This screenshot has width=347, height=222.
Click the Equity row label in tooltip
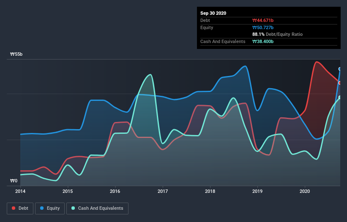click(x=207, y=27)
